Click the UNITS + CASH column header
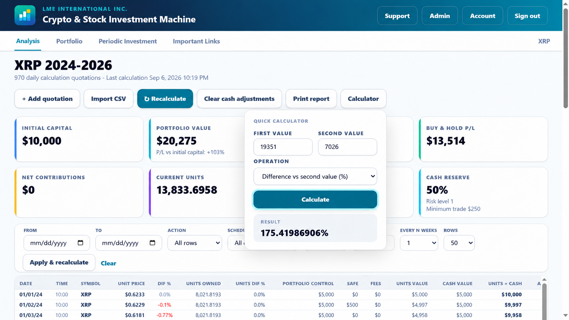The width and height of the screenshot is (569, 320). pyautogui.click(x=505, y=284)
